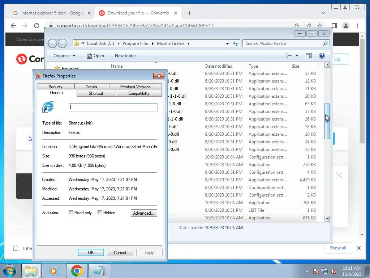Click New folder in Explorer toolbar
Viewport: 370px width, 278px height.
coord(125,56)
